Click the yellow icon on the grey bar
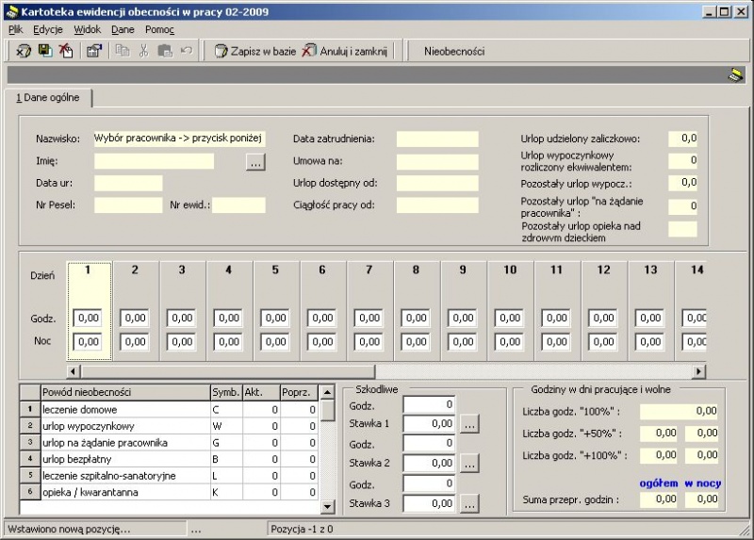This screenshot has width=754, height=540. [736, 75]
